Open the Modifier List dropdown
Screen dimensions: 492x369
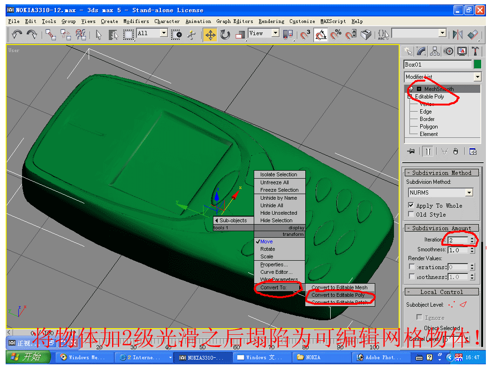(477, 77)
